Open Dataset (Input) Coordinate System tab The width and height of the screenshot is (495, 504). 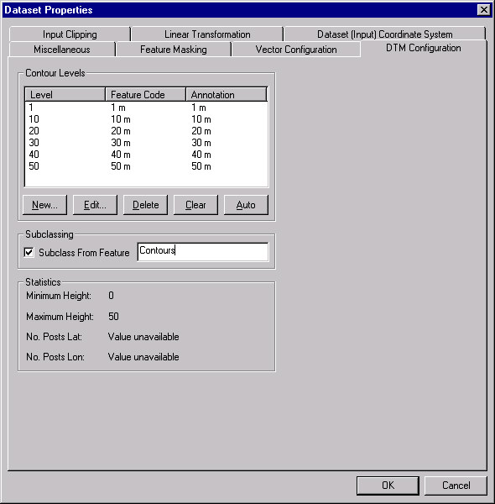(384, 34)
